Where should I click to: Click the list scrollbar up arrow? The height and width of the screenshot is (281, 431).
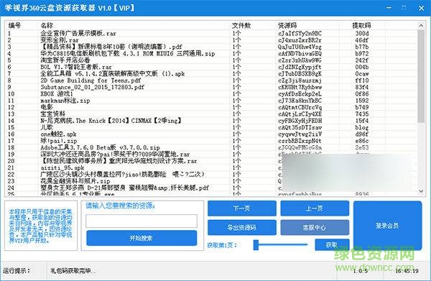pyautogui.click(x=421, y=26)
